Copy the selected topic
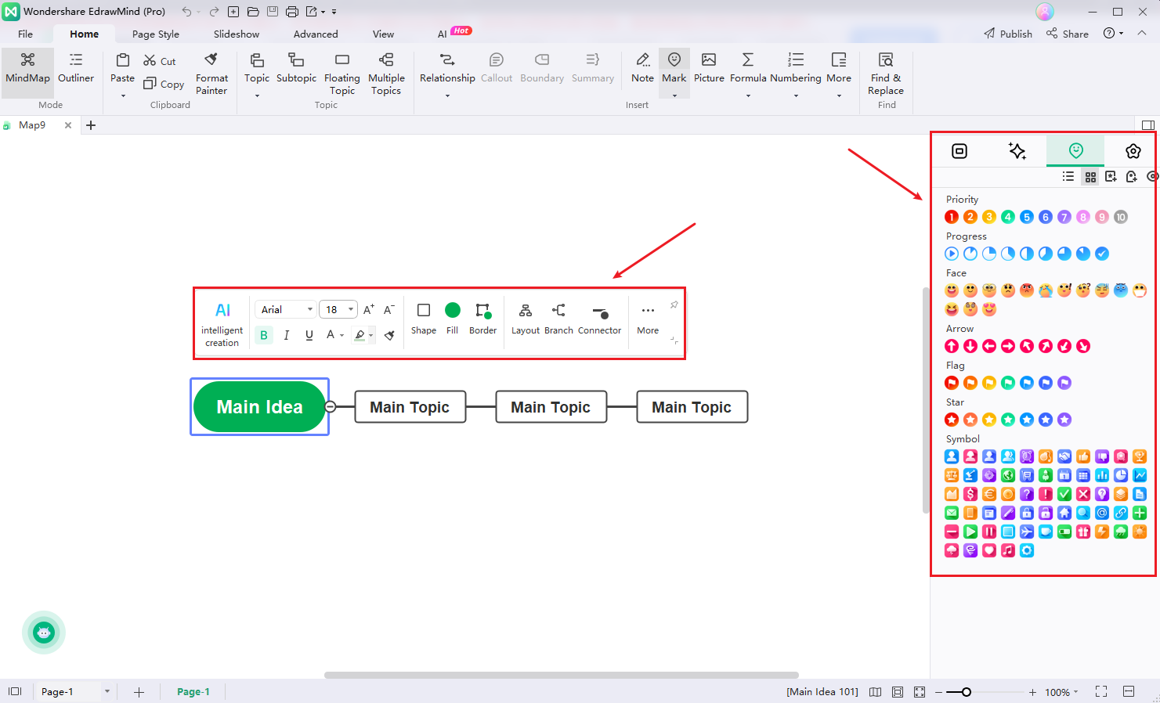 (x=164, y=84)
